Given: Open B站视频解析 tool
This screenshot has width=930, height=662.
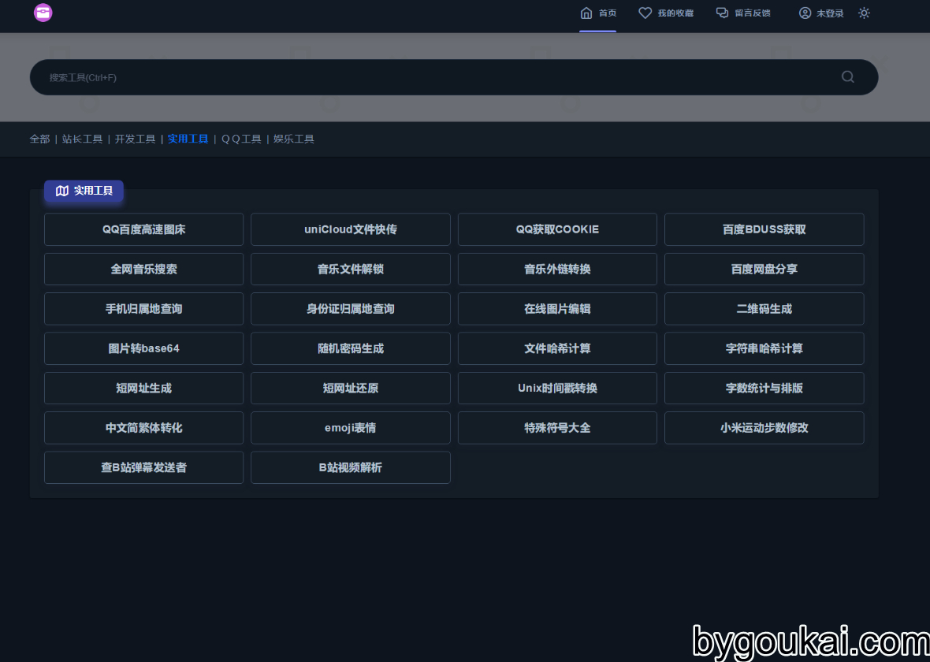Looking at the screenshot, I should (x=351, y=468).
